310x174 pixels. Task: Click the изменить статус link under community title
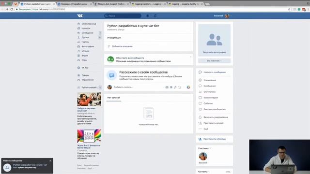point(116,29)
